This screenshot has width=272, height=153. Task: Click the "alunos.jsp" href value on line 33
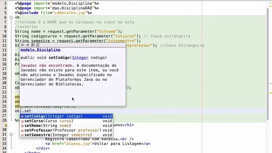78,144
